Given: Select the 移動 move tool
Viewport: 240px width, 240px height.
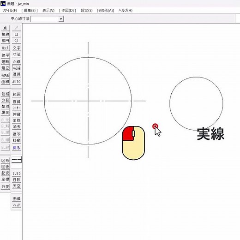Looking at the screenshot, I should point(17,140).
